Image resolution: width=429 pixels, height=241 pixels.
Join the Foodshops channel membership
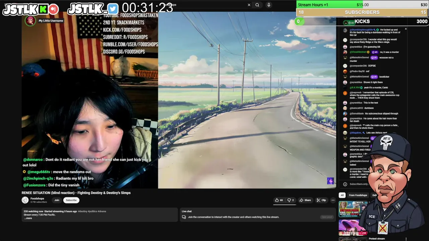(57, 200)
